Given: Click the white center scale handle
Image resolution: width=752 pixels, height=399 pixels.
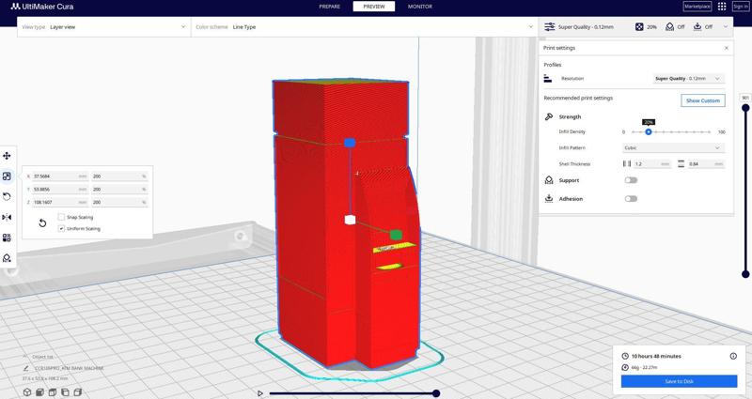Looking at the screenshot, I should coord(350,220).
